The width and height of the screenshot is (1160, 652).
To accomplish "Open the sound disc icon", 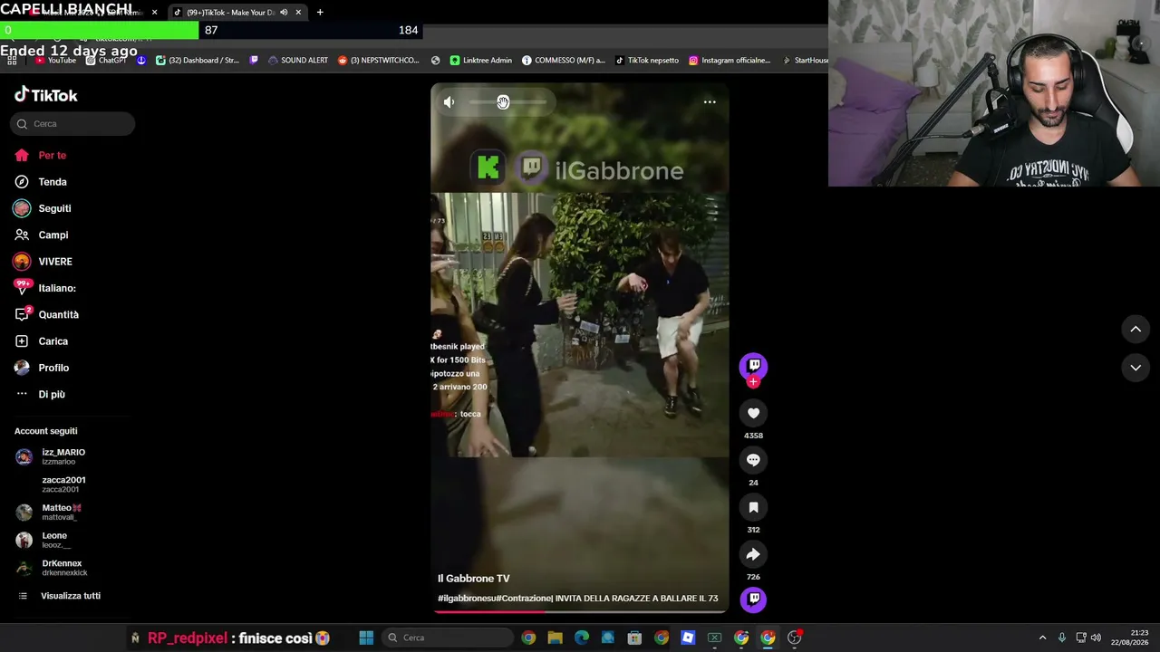I will point(753,599).
